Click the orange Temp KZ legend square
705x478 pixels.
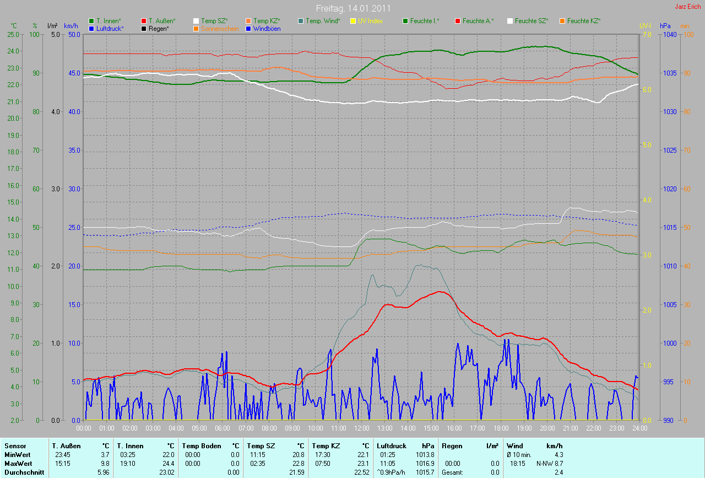click(249, 21)
